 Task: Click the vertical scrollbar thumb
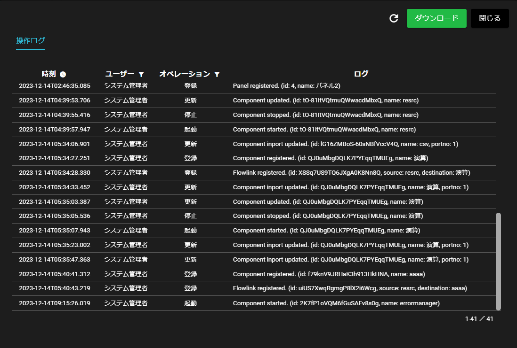498,261
